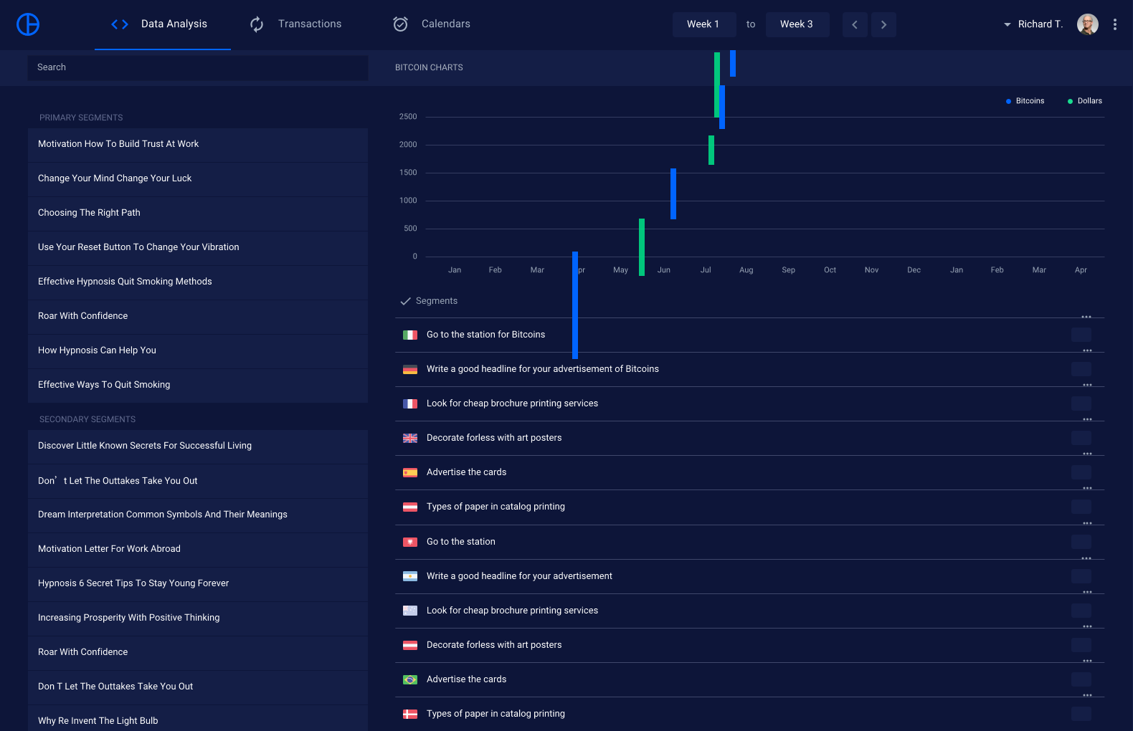Click the flag beside Types of paper, Austrian row
1133x731 pixels.
[x=410, y=507]
